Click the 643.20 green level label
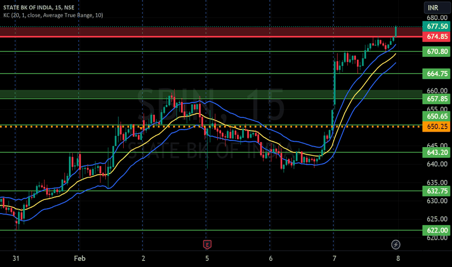Viewport: 452px width, 267px height. (436, 152)
